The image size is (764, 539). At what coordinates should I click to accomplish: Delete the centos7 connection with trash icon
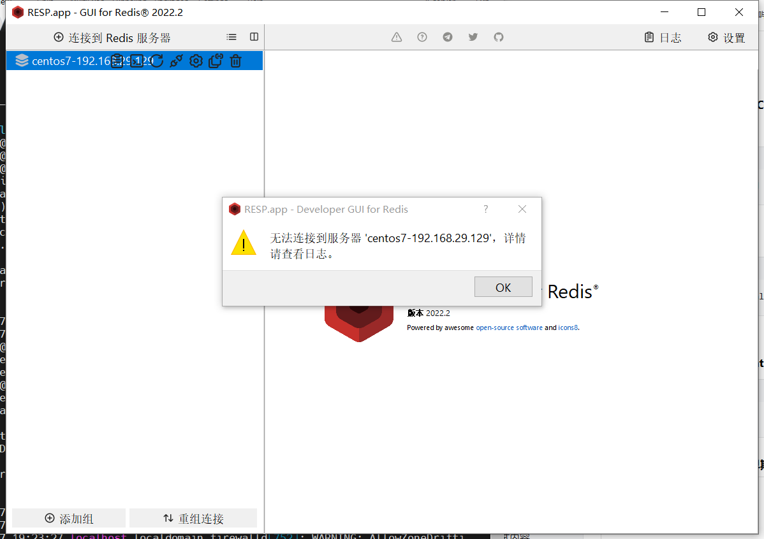coord(235,61)
